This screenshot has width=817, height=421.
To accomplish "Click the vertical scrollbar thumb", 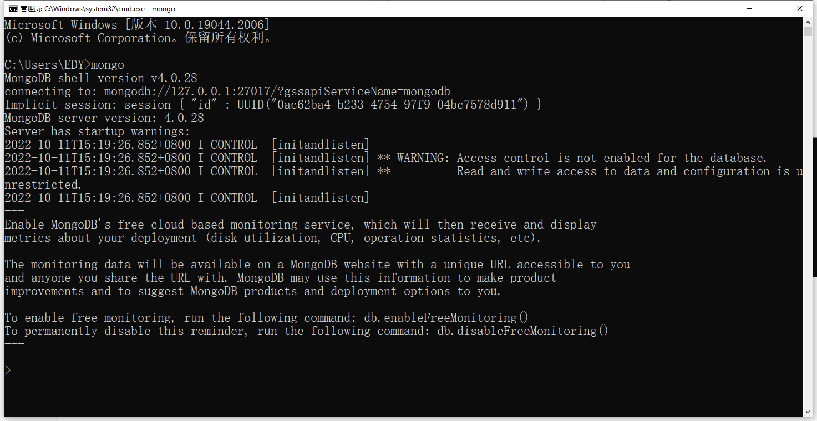I will (808, 32).
